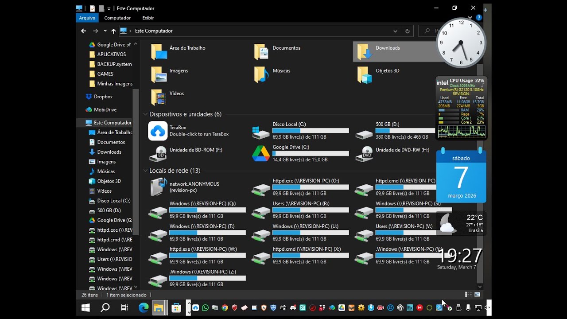The image size is (567, 319).
Task: Click the Intel CPU Usage gadget
Action: coord(461,108)
